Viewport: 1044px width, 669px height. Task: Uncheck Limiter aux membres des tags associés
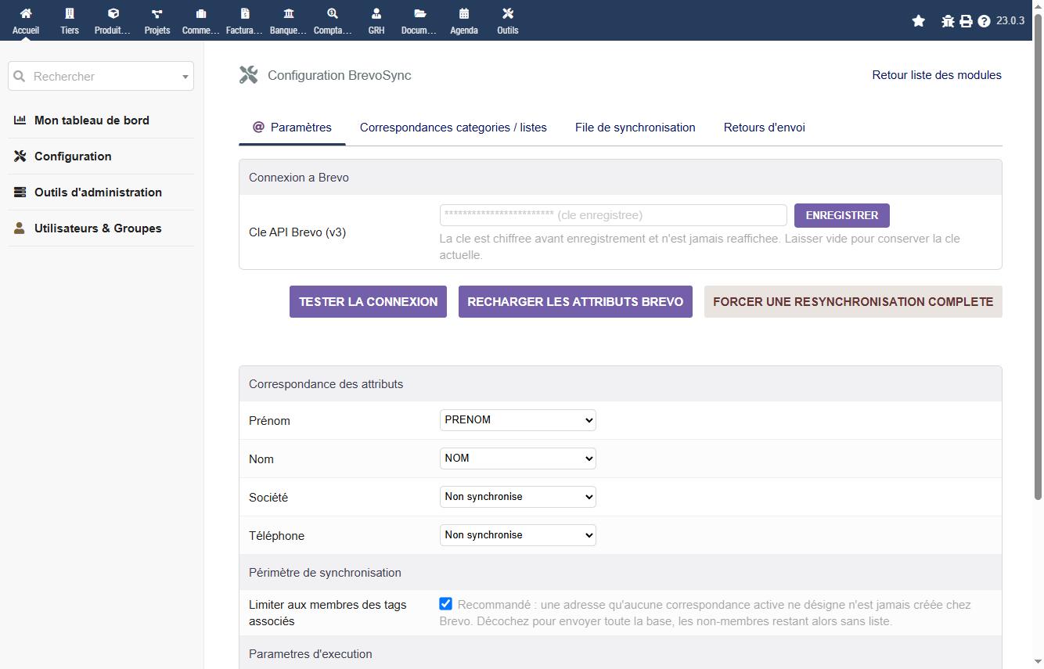click(x=446, y=603)
